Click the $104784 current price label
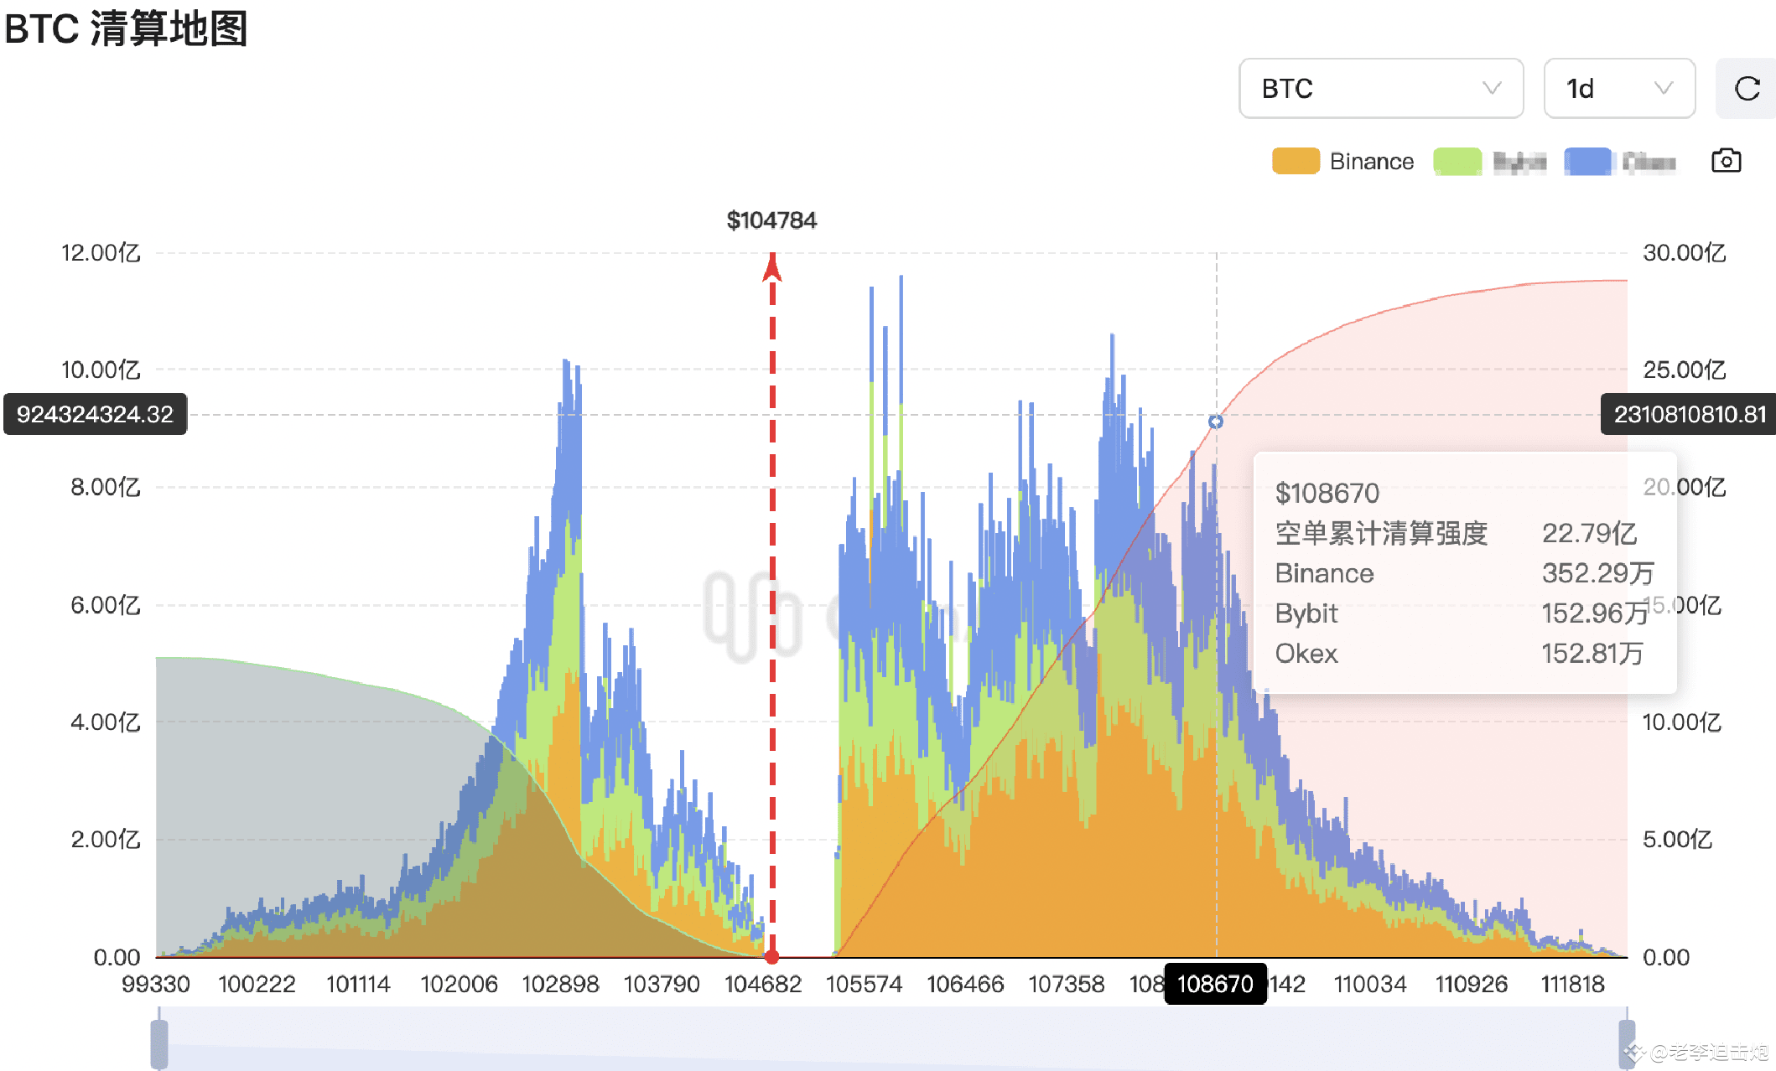1776x1071 pixels. pos(771,220)
